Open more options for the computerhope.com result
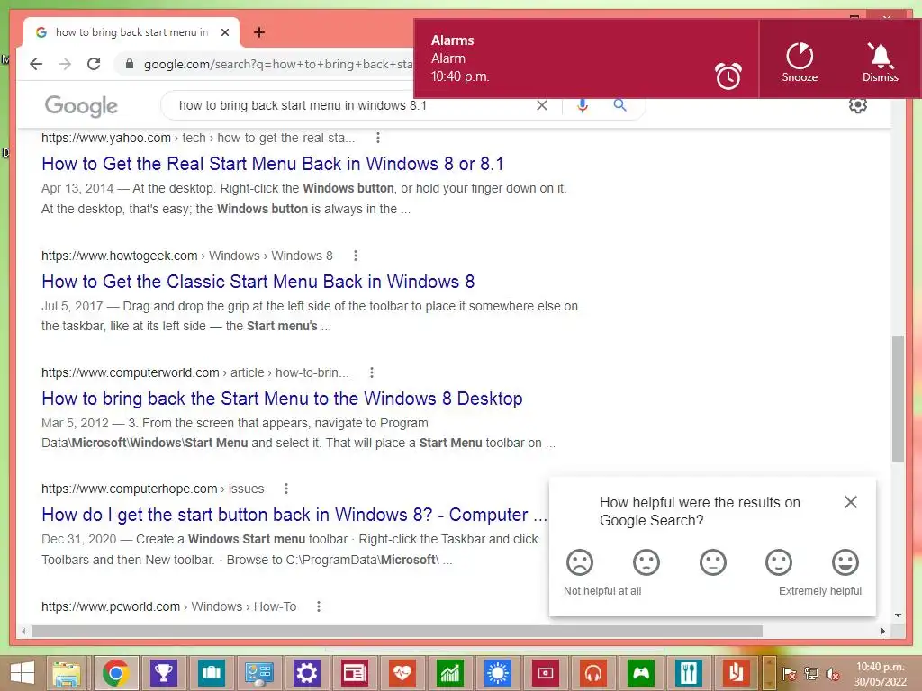Image resolution: width=922 pixels, height=691 pixels. (x=285, y=489)
